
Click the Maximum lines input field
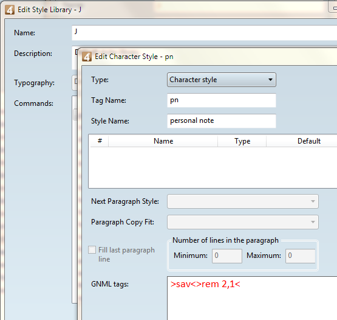[x=300, y=256]
